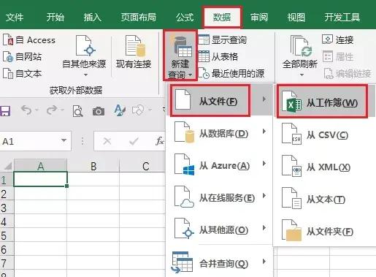This screenshot has width=376, height=277.
Task: Open the 文件 ribbon tab
Action: pyautogui.click(x=15, y=17)
